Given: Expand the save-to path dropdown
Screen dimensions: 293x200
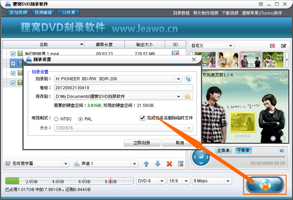Looking at the screenshot, I should pyautogui.click(x=179, y=97).
